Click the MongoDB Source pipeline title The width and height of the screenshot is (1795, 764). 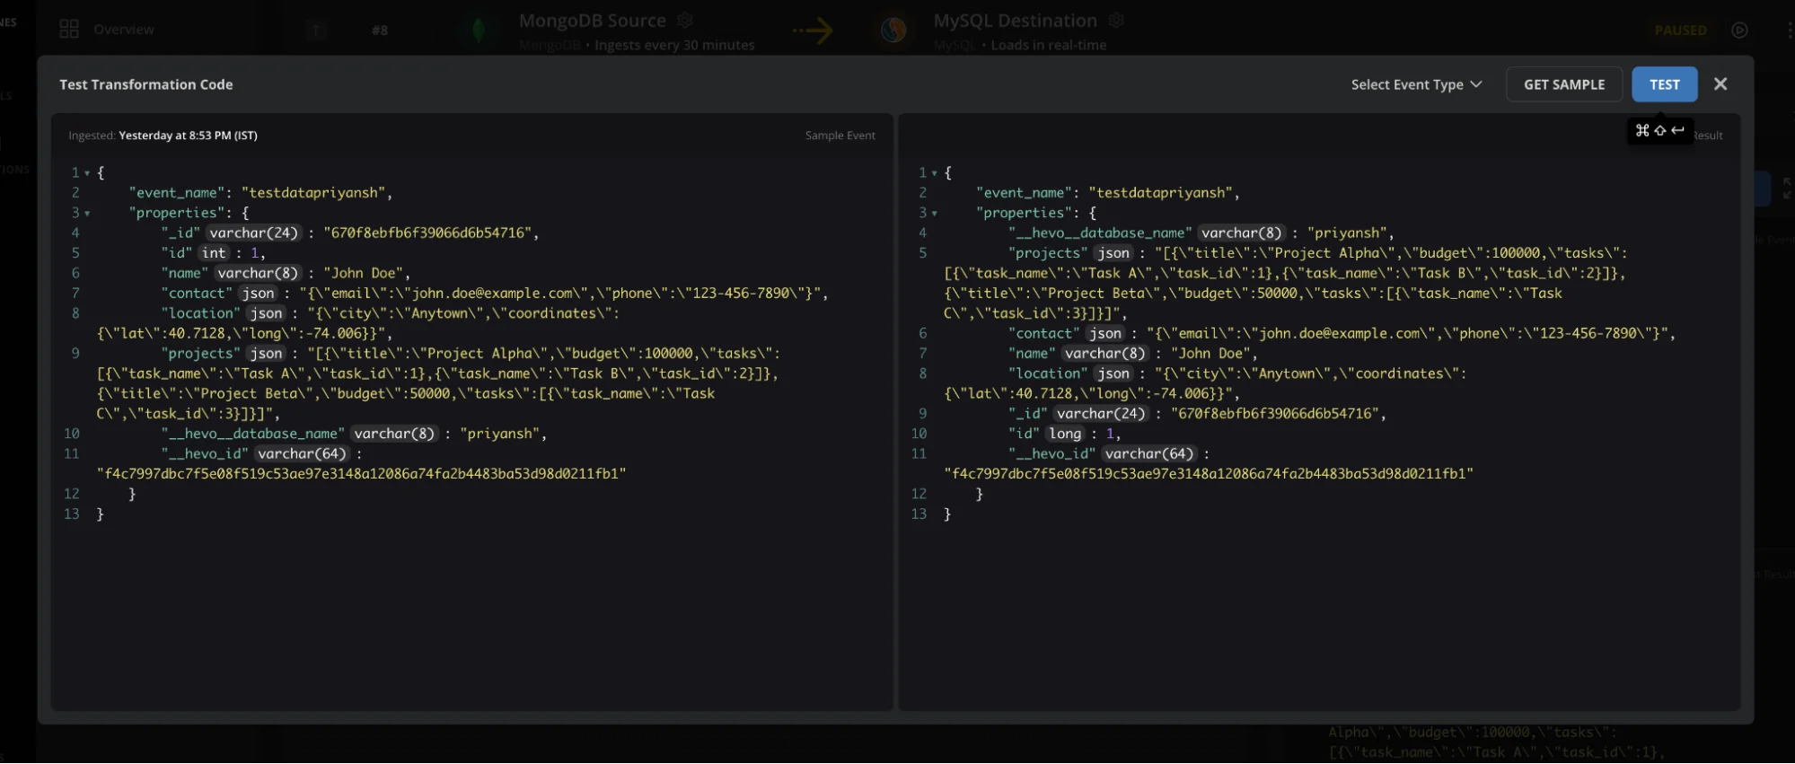[x=592, y=20]
